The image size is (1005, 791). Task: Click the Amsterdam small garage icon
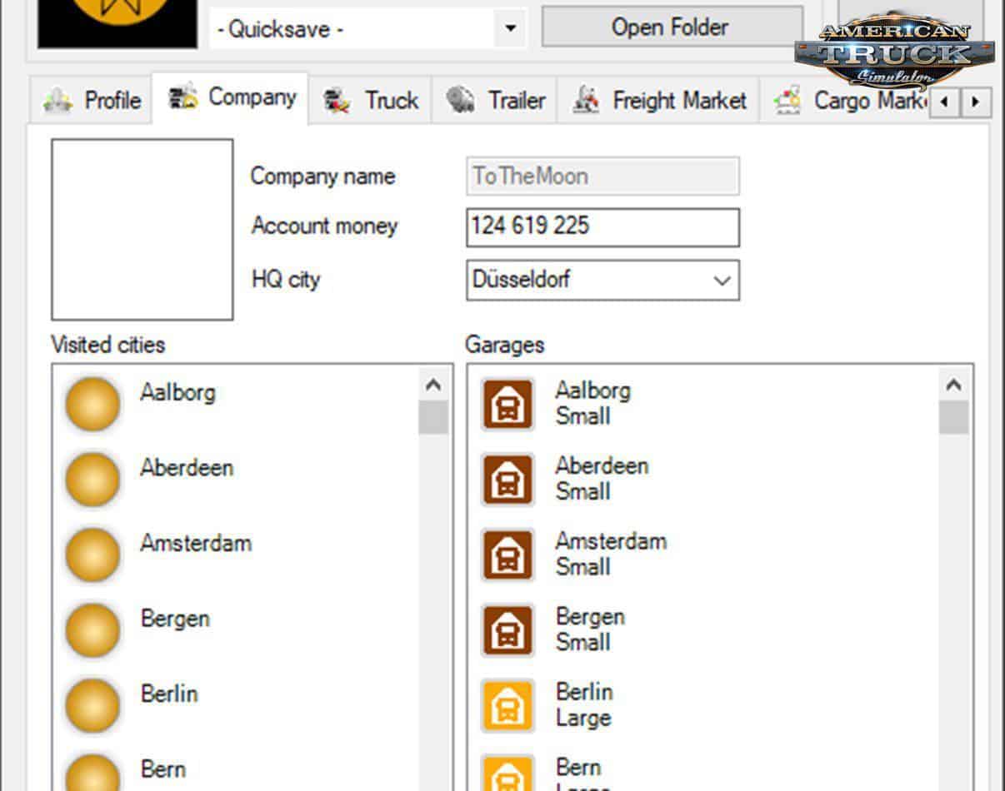pos(507,555)
